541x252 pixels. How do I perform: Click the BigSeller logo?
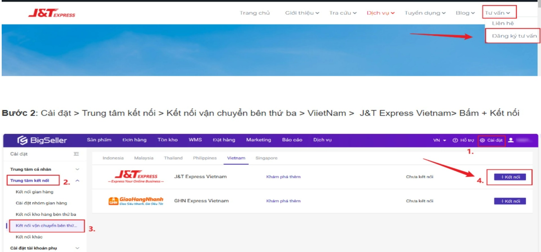[42, 140]
